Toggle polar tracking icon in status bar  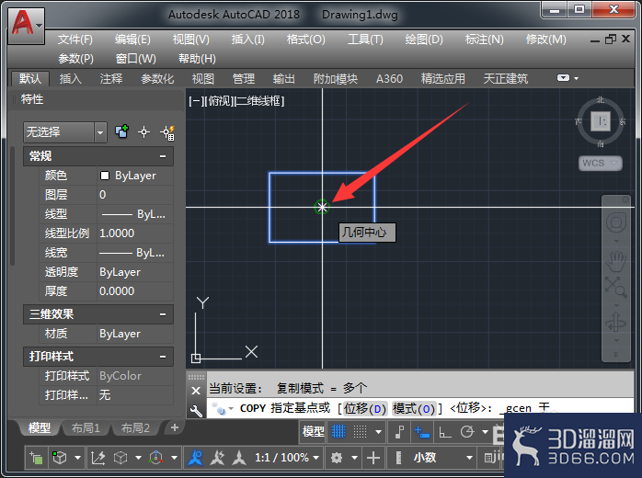pos(466,432)
